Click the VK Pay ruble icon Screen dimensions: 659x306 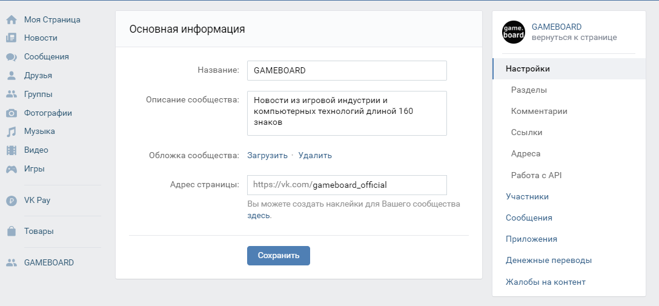tap(11, 201)
